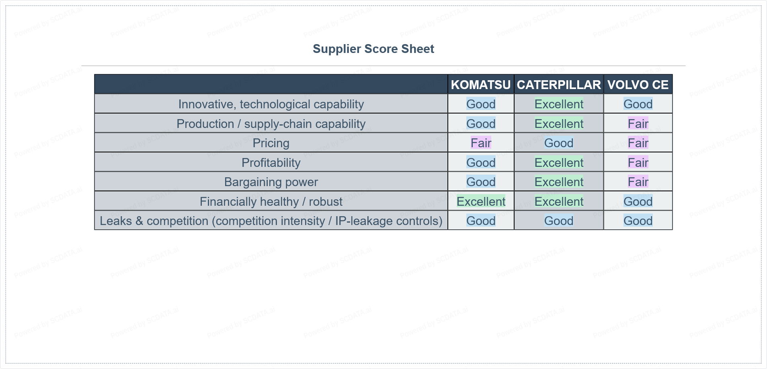
Task: Select the Profitability row label
Action: pos(271,163)
